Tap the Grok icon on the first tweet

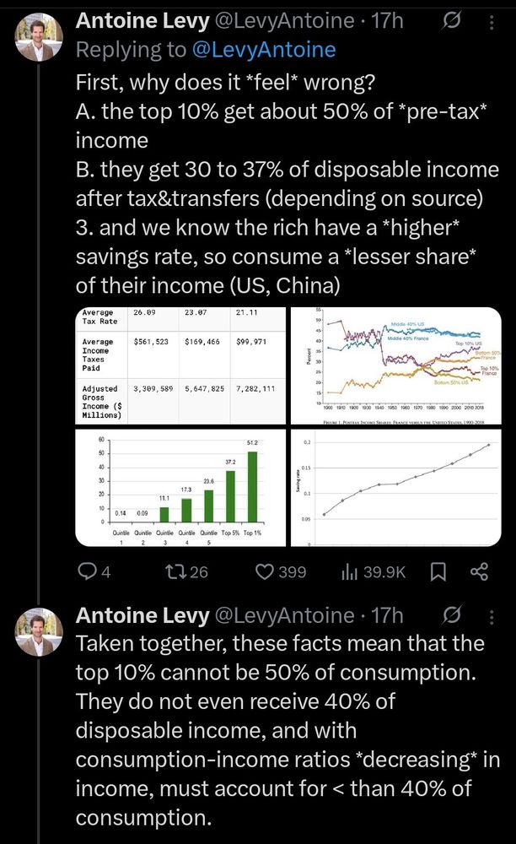pyautogui.click(x=452, y=21)
